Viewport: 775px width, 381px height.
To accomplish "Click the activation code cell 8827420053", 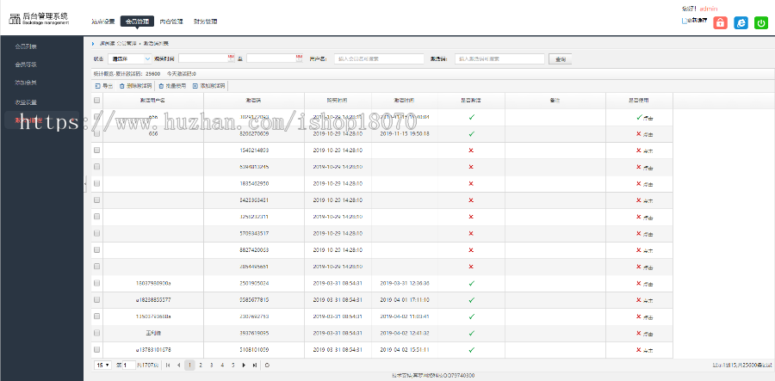I will 254,249.
